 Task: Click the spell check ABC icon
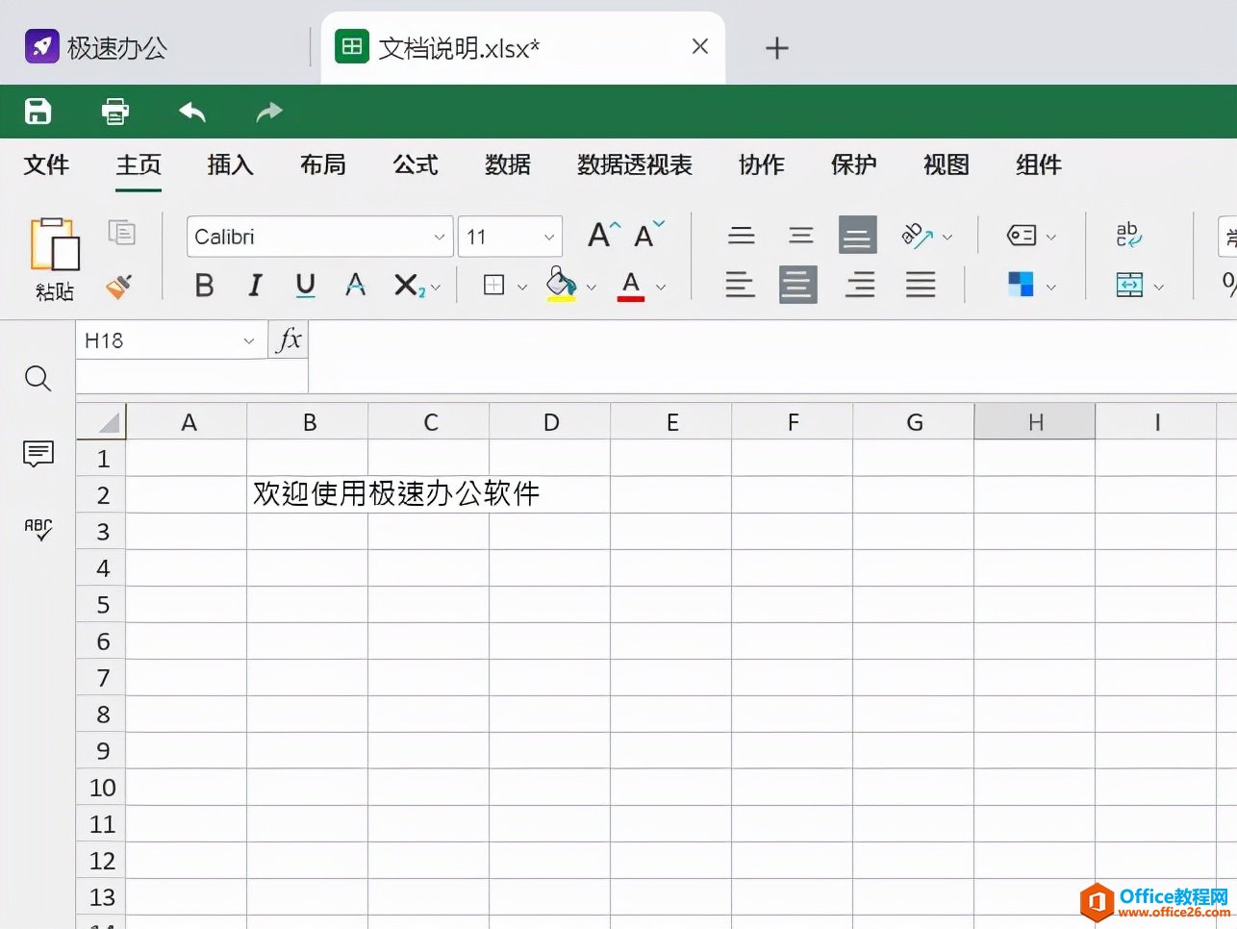38,529
